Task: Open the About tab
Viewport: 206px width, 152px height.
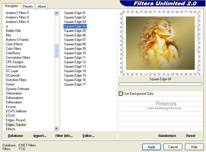Action: point(41,6)
